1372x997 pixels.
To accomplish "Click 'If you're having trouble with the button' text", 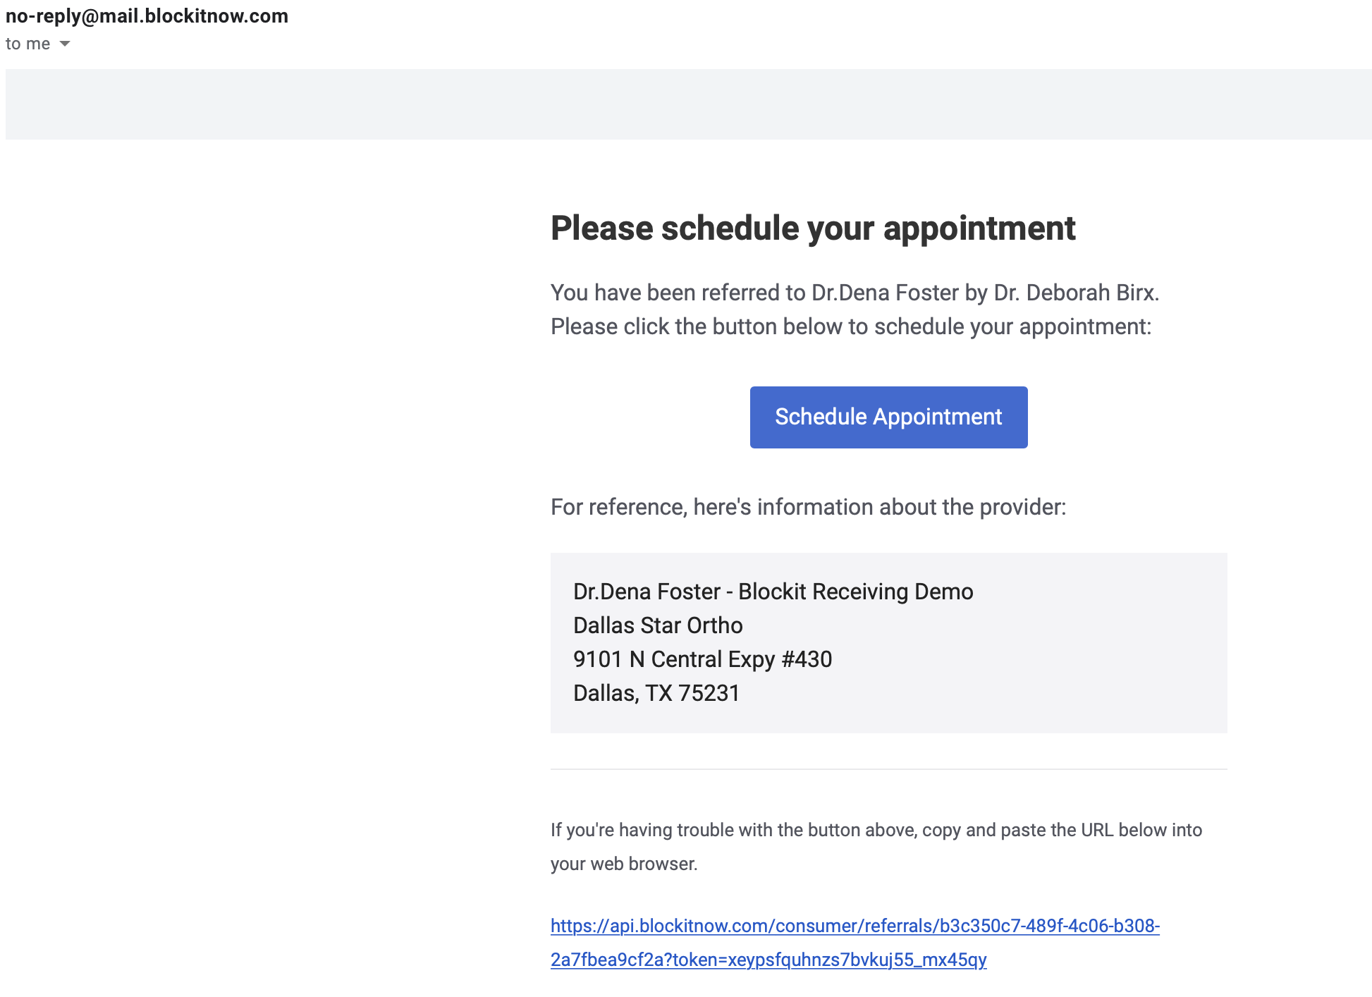I will [876, 830].
